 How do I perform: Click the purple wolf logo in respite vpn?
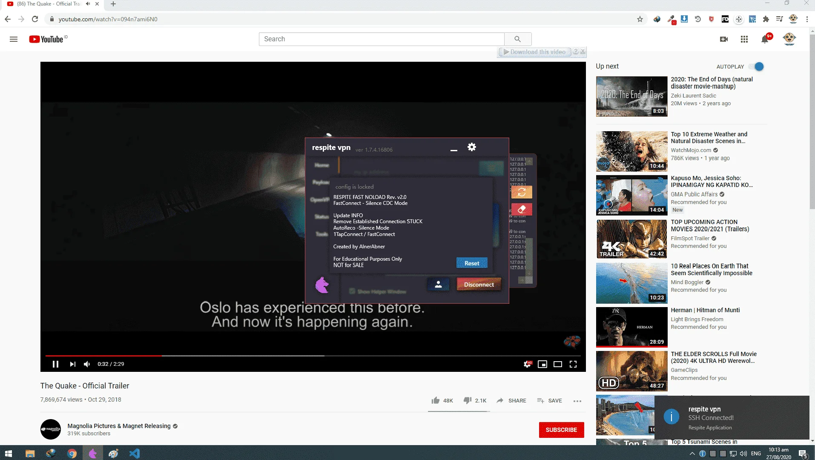[x=322, y=285]
